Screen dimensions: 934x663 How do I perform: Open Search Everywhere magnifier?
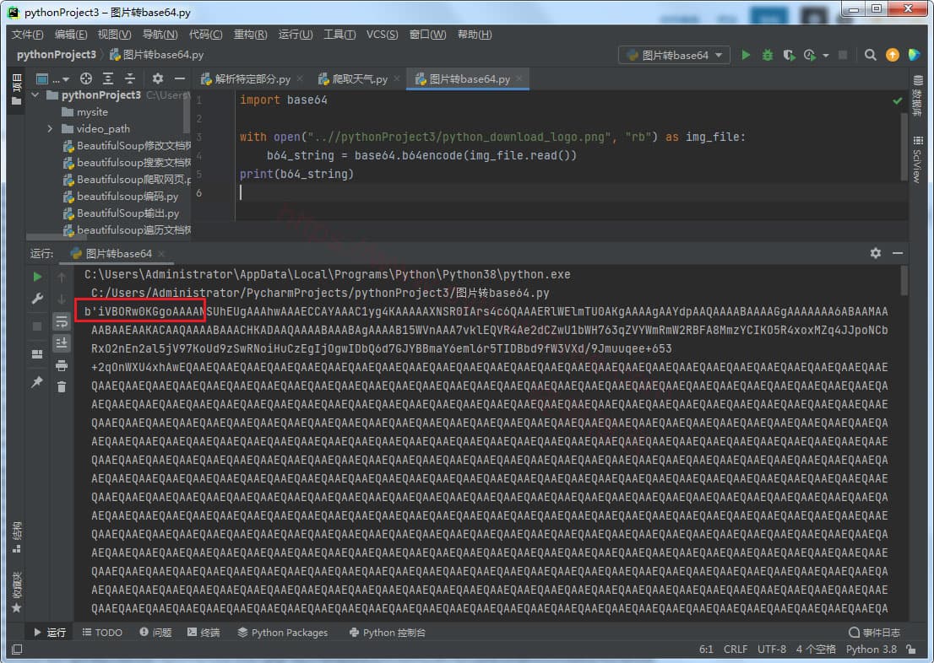click(x=871, y=54)
